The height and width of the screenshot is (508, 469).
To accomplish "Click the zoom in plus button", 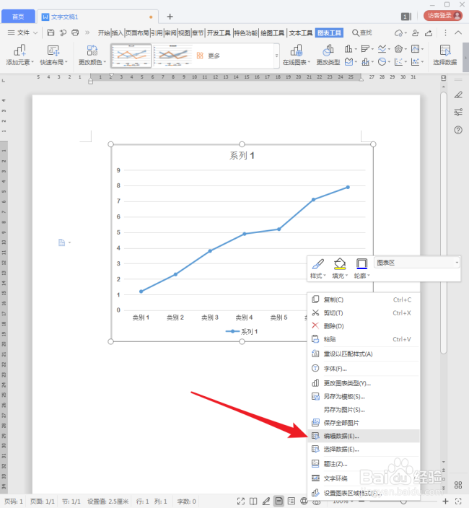I will 445,502.
